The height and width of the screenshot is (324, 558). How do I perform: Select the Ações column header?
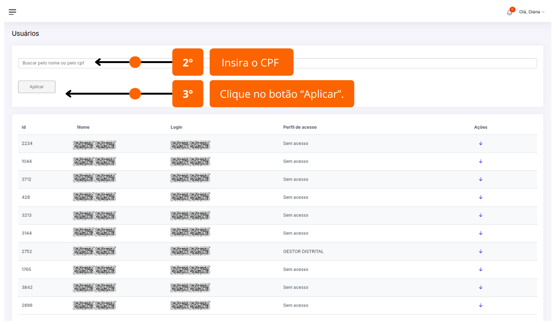pos(480,127)
